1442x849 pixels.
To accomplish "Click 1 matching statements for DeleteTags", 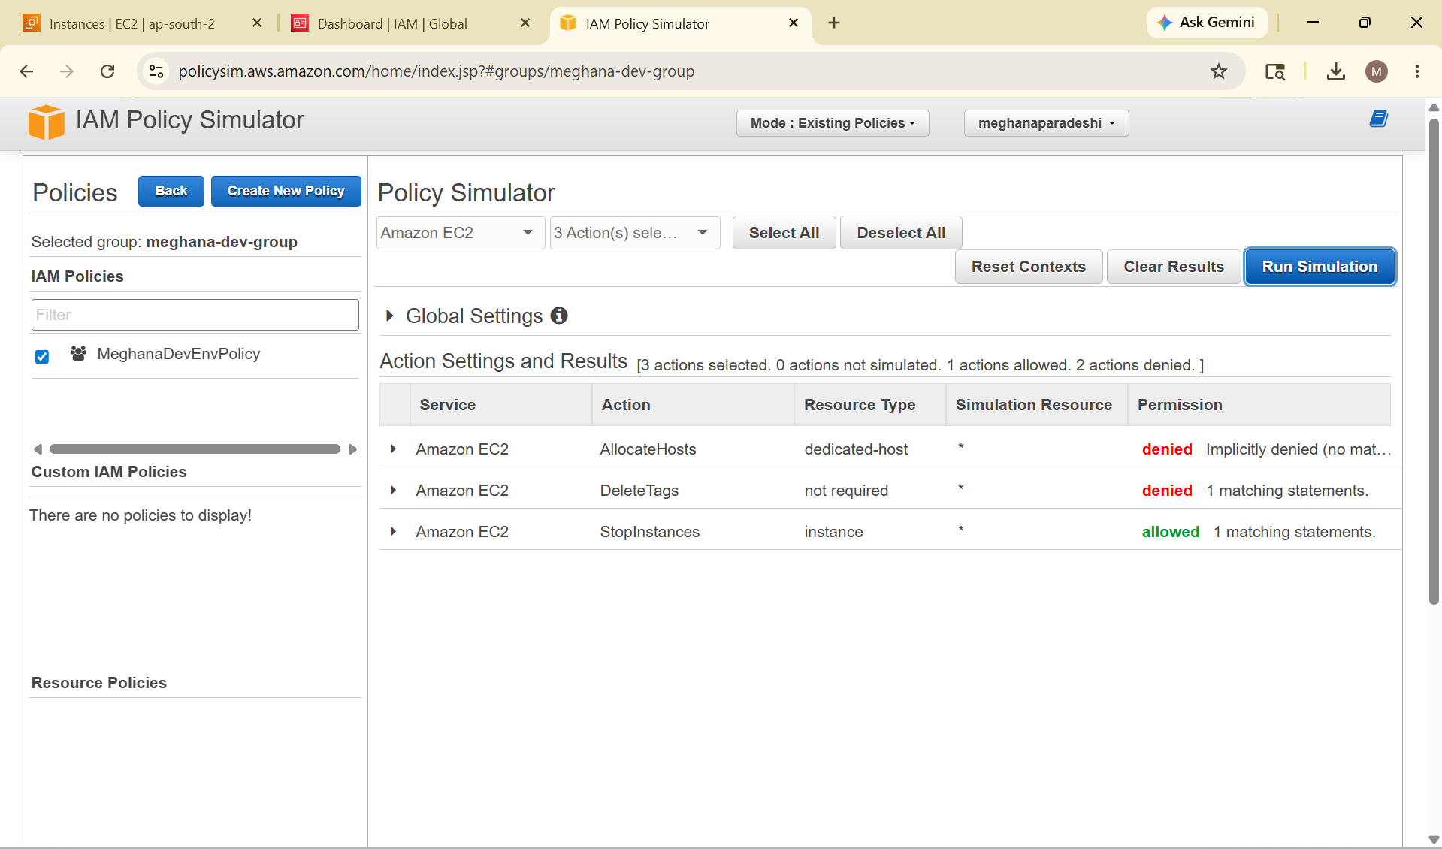I will coord(1287,491).
